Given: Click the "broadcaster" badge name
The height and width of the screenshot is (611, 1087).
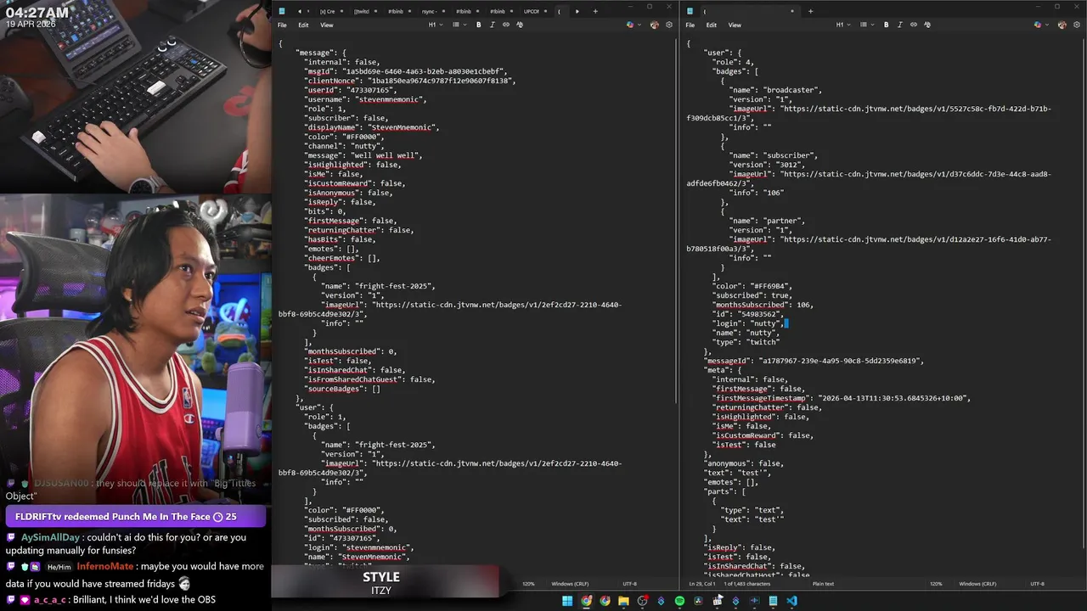Looking at the screenshot, I should click(x=793, y=90).
